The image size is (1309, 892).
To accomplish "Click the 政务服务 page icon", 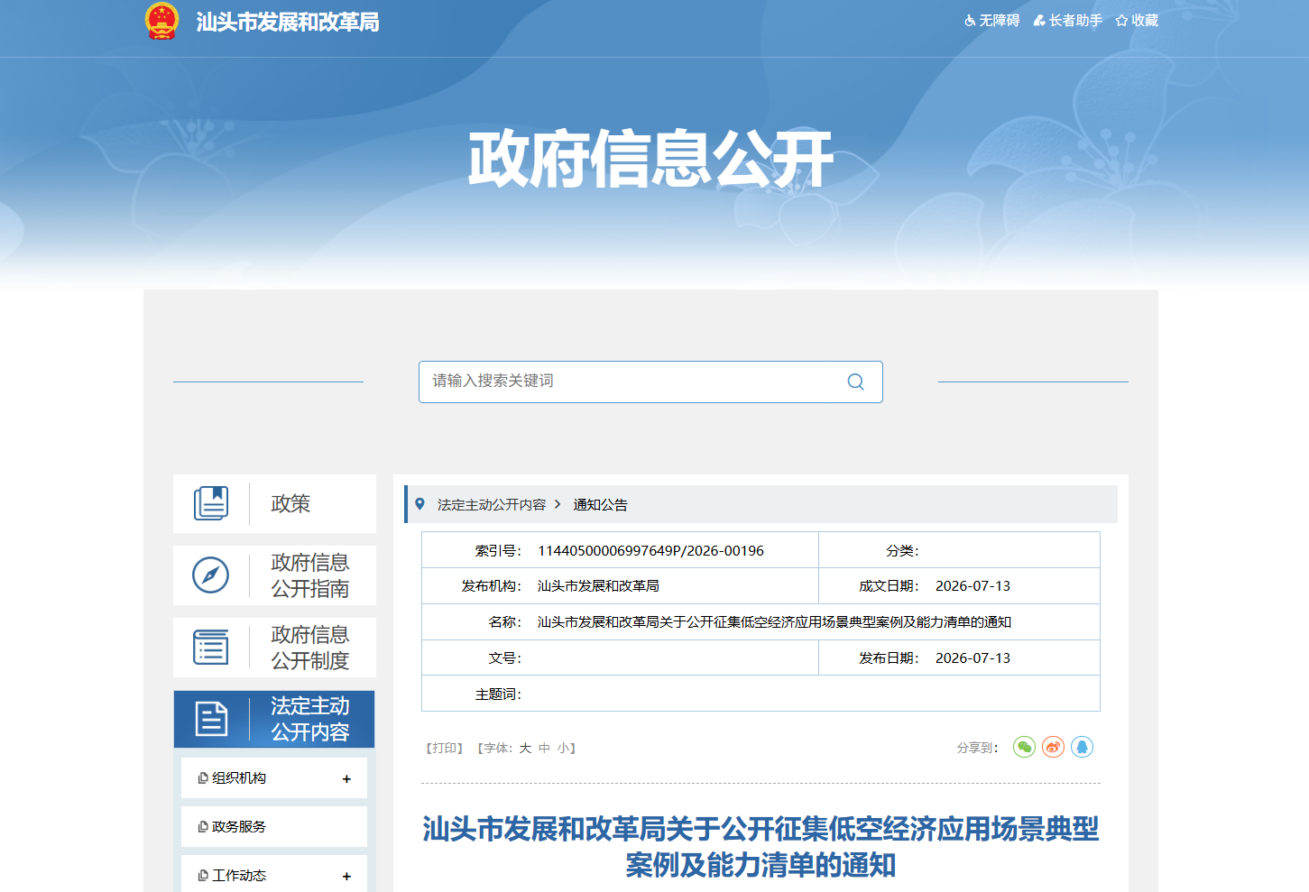I will 203,827.
